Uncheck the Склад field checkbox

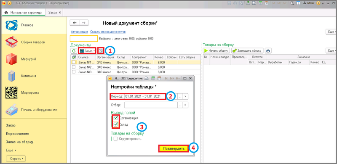click(x=116, y=124)
